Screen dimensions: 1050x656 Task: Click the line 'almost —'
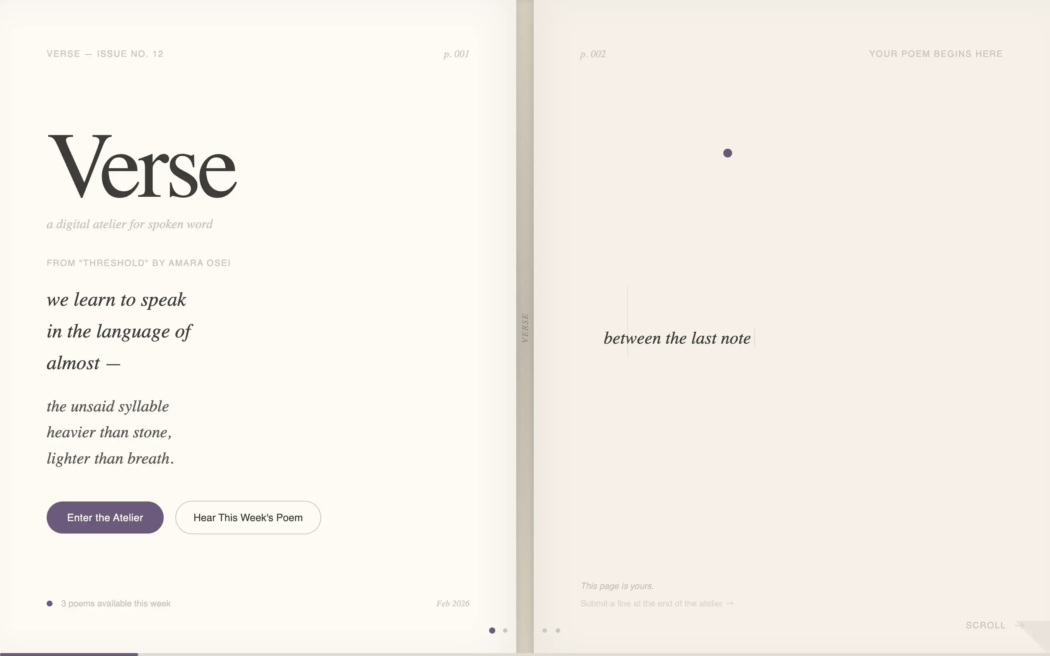83,363
